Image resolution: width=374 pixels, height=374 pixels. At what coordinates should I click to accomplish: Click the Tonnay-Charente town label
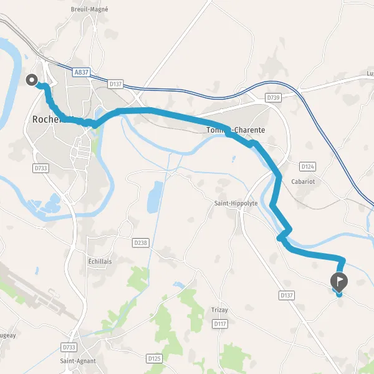[236, 130]
